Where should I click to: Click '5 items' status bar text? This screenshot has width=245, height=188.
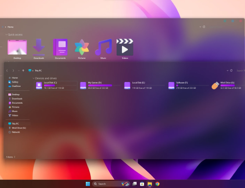pos(10,157)
